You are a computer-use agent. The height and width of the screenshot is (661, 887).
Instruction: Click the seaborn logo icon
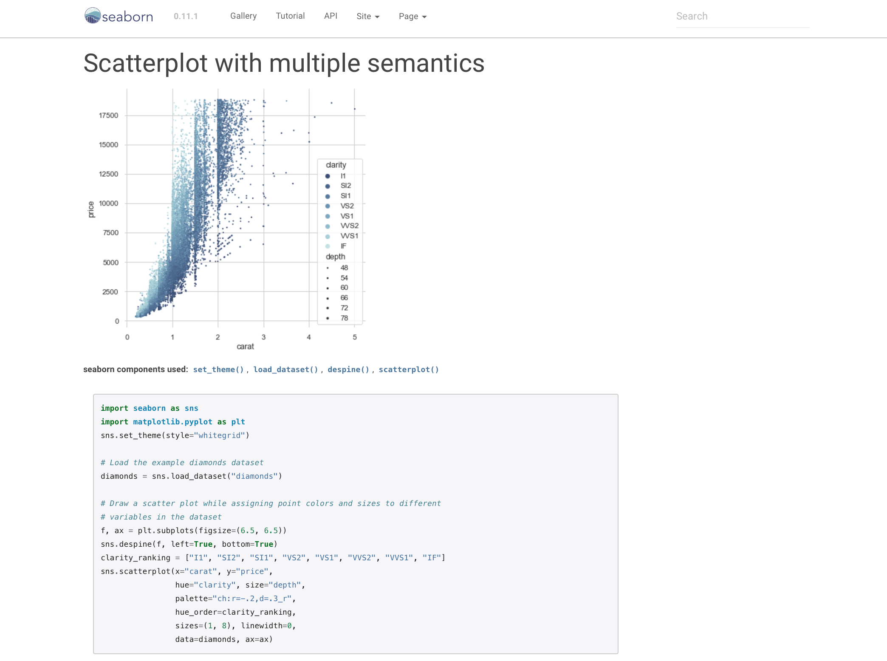pos(92,16)
